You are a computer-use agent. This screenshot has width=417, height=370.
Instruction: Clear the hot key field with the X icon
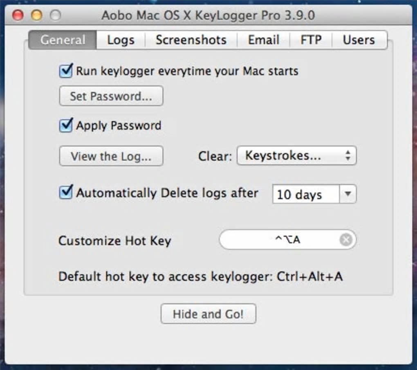pyautogui.click(x=346, y=240)
